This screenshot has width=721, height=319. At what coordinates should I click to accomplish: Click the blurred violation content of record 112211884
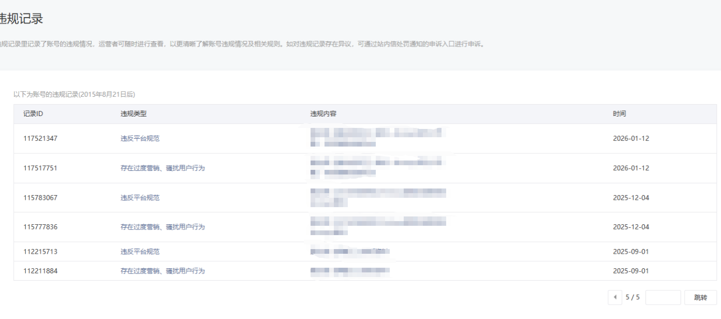(349, 271)
